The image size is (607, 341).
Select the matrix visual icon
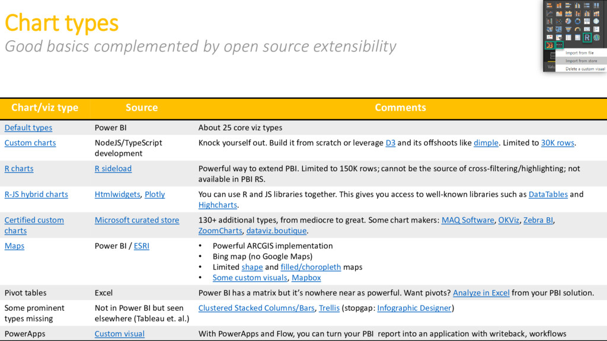[578, 37]
